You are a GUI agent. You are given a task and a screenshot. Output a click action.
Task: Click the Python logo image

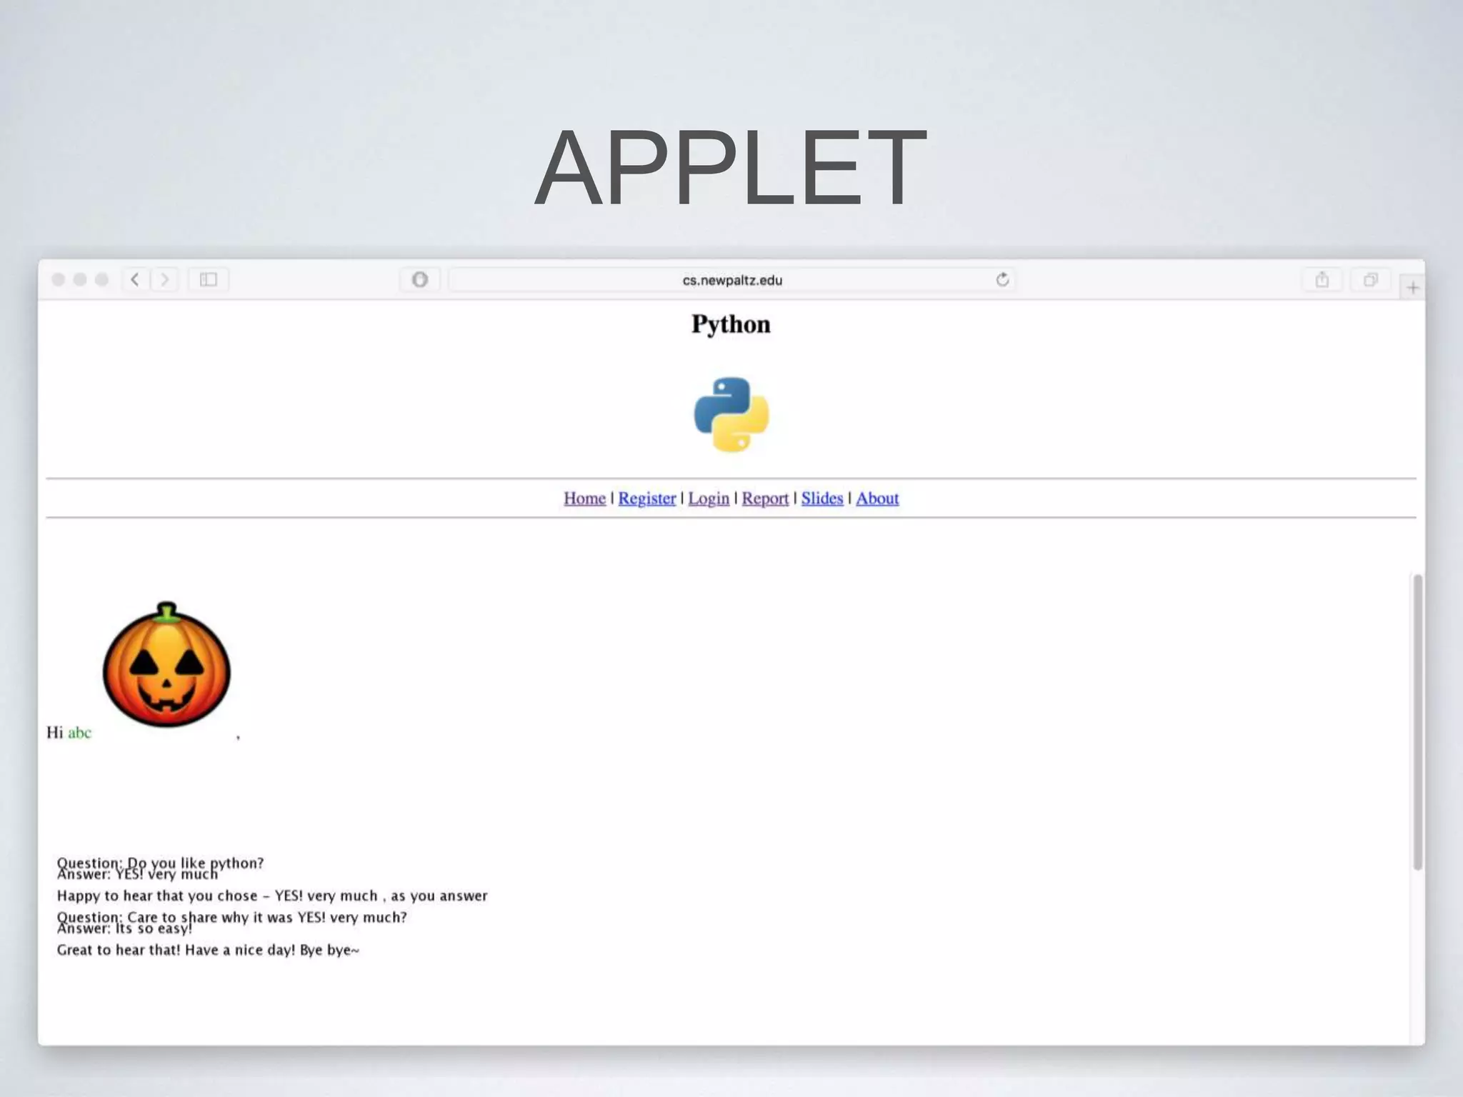coord(731,415)
